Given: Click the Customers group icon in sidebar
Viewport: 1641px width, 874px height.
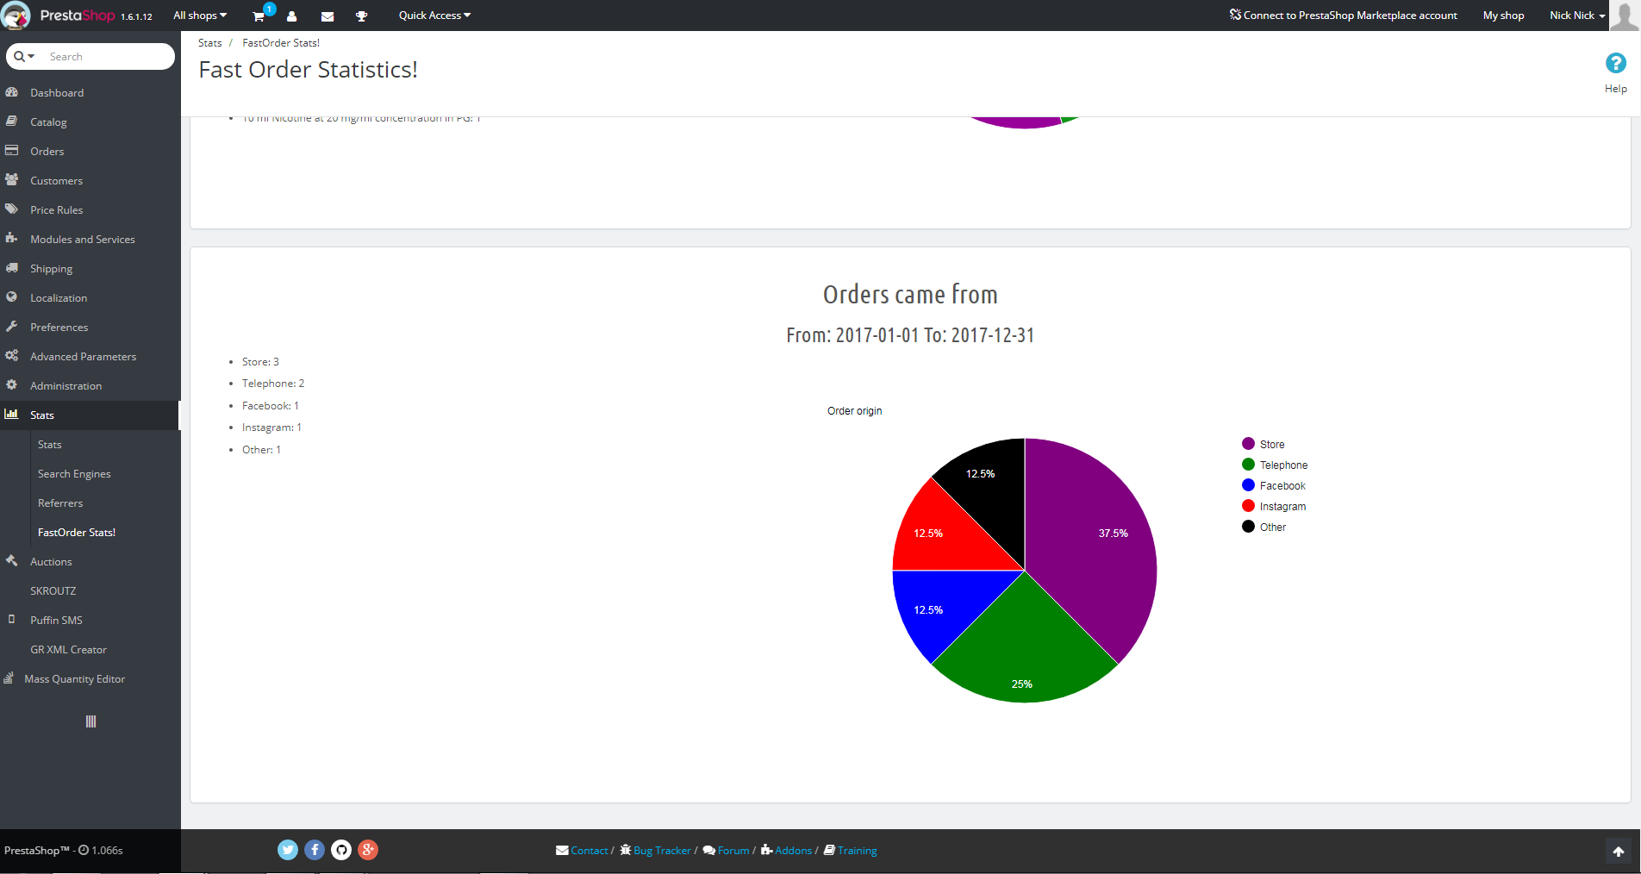Looking at the screenshot, I should (x=12, y=180).
